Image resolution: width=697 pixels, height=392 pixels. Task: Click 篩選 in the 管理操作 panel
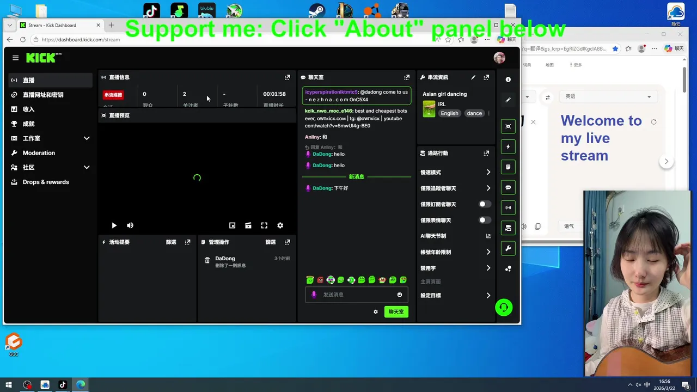point(271,242)
